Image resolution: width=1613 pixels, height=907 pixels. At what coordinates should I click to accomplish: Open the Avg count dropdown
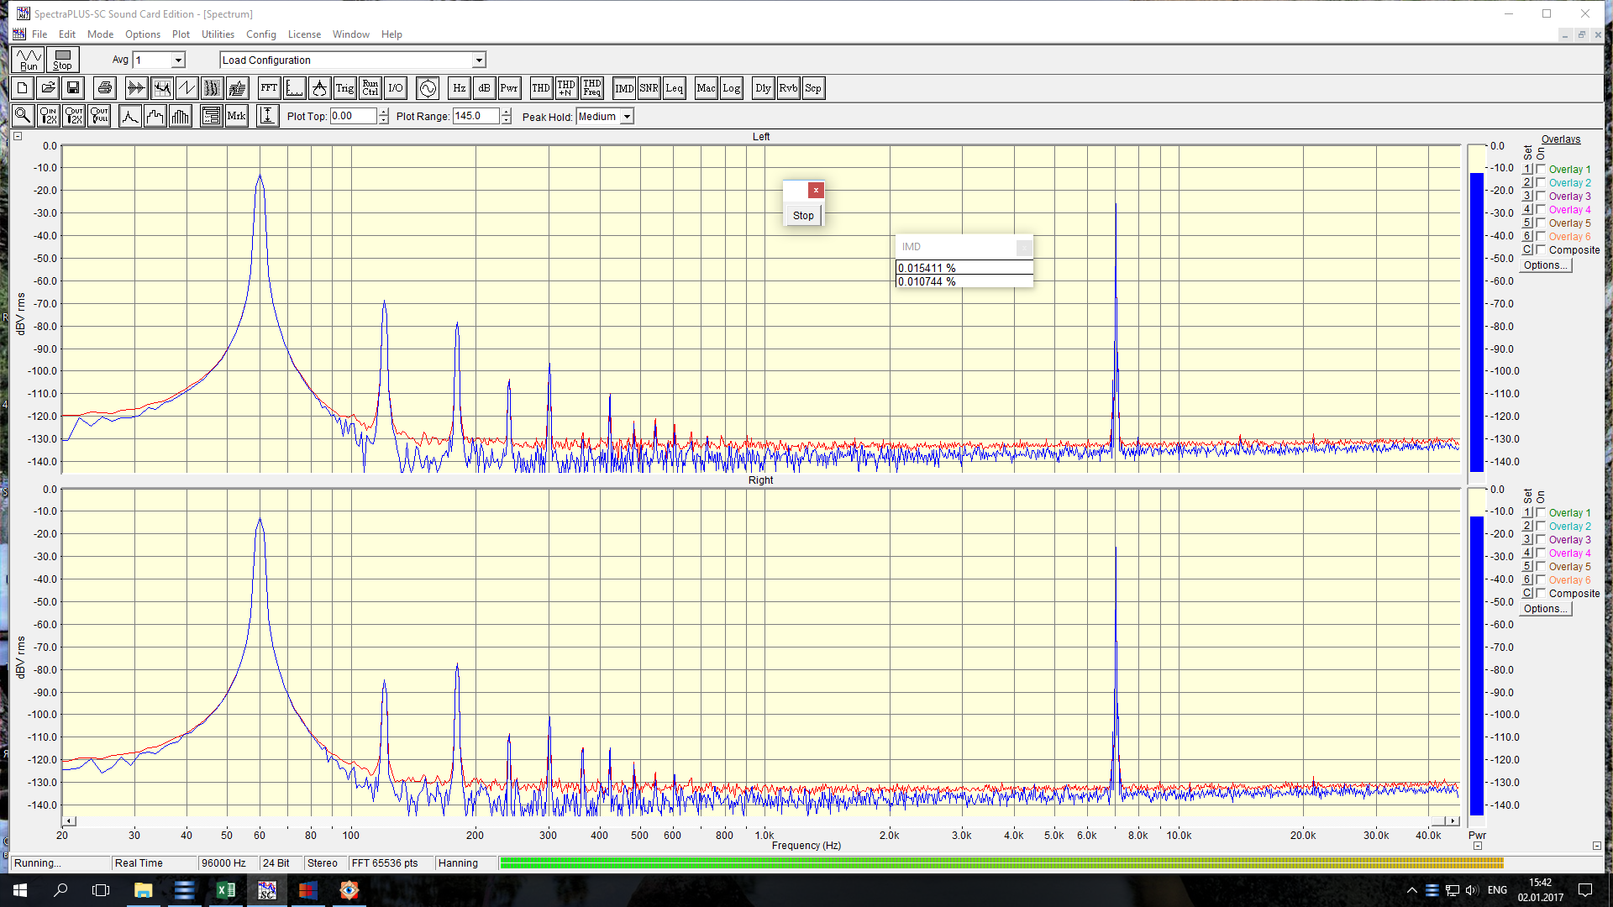[x=178, y=60]
